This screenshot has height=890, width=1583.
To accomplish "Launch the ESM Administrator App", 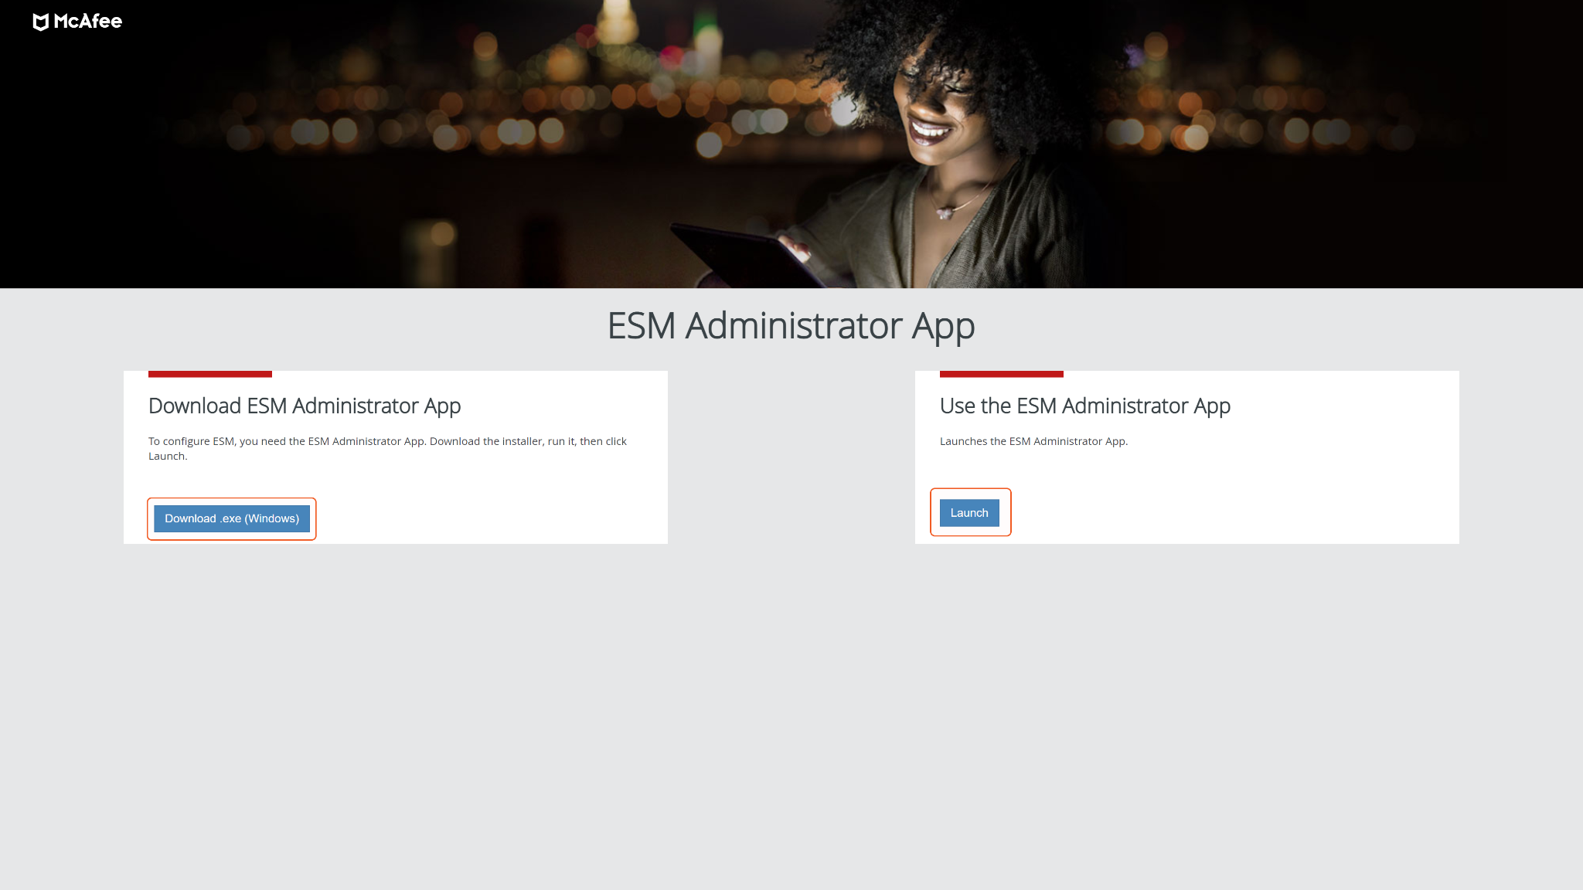I will pos(969,513).
